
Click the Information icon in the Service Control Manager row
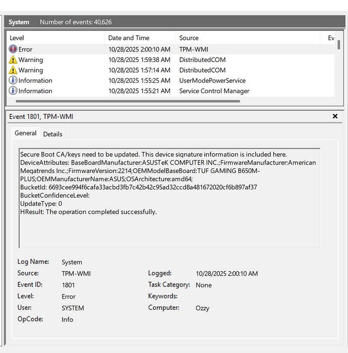tap(13, 91)
